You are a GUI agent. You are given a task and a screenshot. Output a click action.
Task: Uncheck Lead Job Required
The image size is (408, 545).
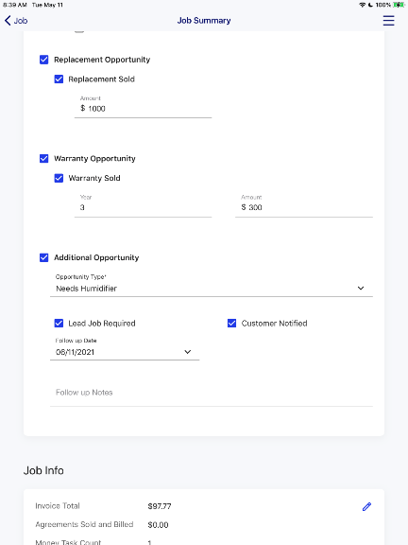pos(59,324)
